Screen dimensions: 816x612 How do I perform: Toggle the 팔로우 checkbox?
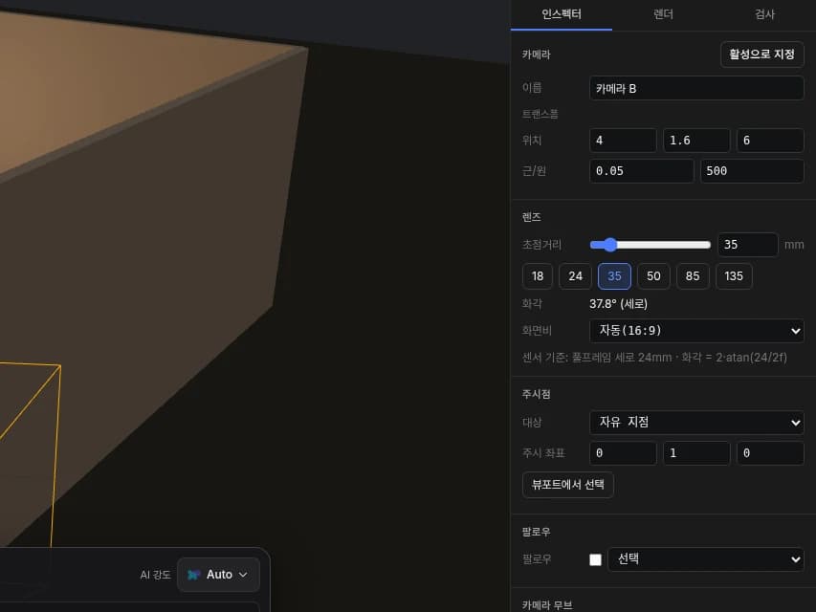click(x=595, y=559)
